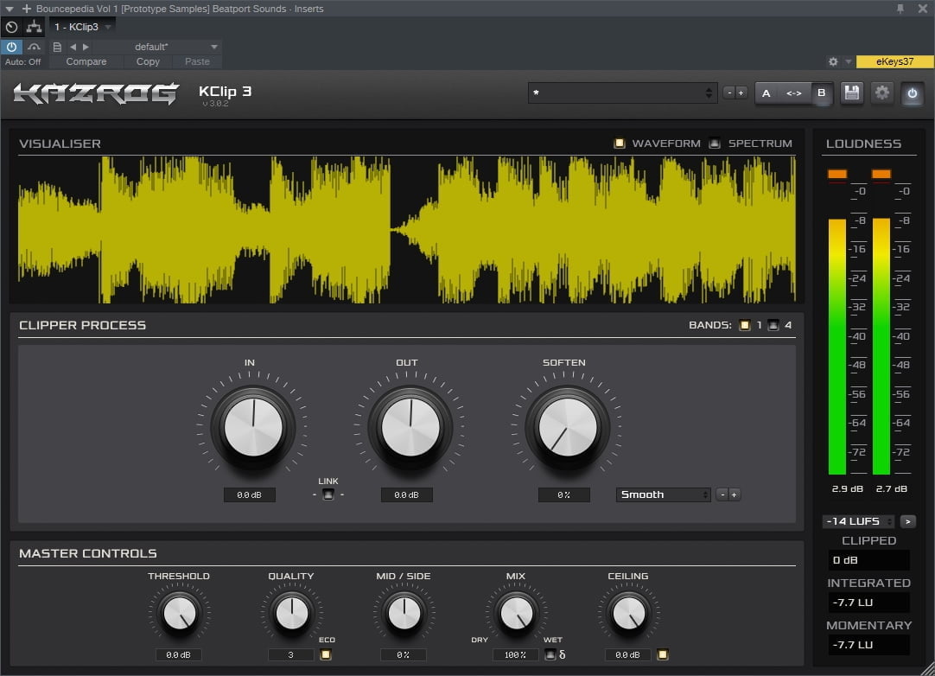Switch Bands to 4 in Clipper Process
Screen dimensions: 935x676
click(x=773, y=324)
